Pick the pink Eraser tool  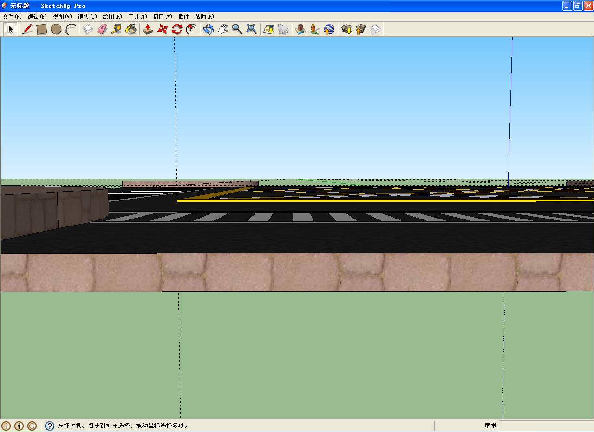(x=102, y=29)
